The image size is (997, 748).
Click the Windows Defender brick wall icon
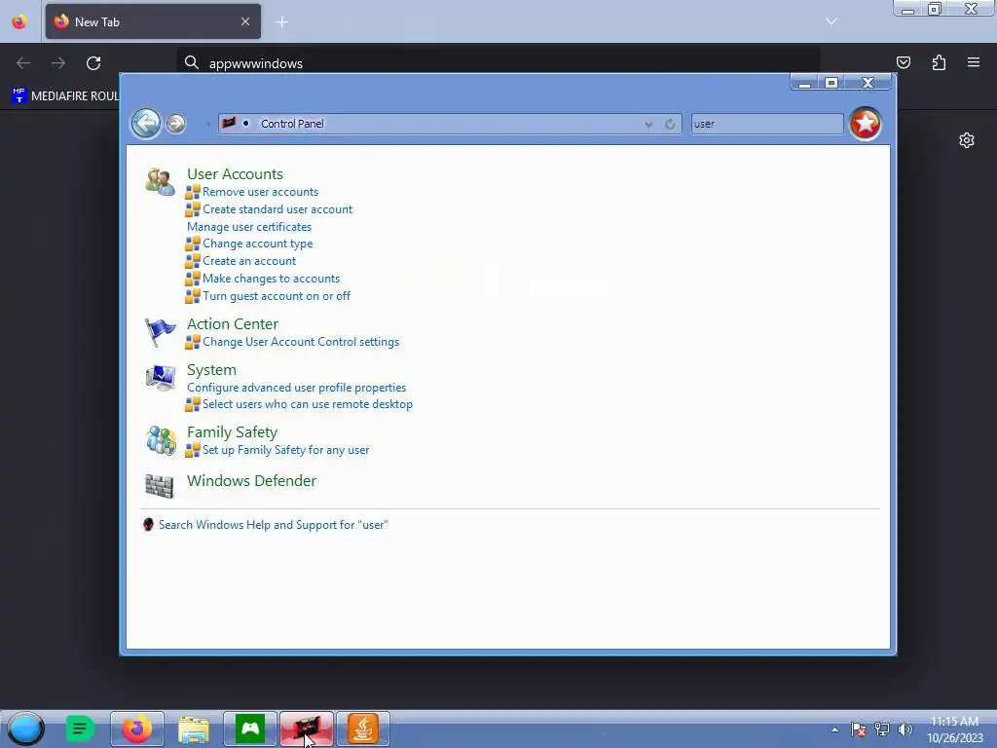point(159,486)
